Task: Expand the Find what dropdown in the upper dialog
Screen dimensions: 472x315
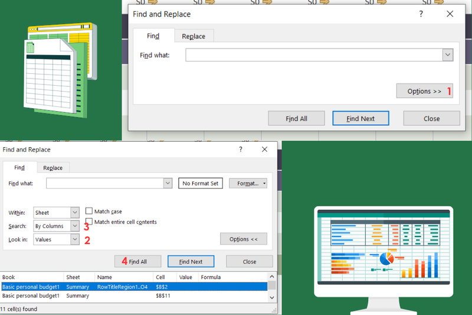Action: [x=448, y=55]
